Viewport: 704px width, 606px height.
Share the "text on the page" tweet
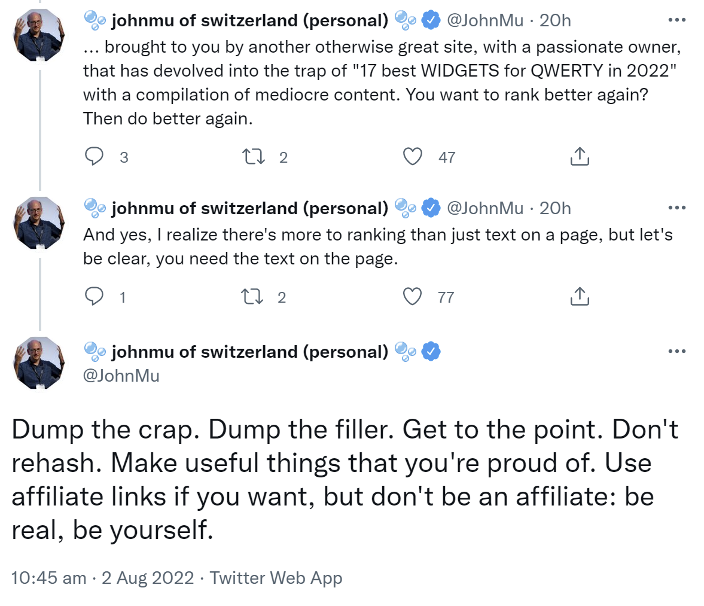(579, 297)
